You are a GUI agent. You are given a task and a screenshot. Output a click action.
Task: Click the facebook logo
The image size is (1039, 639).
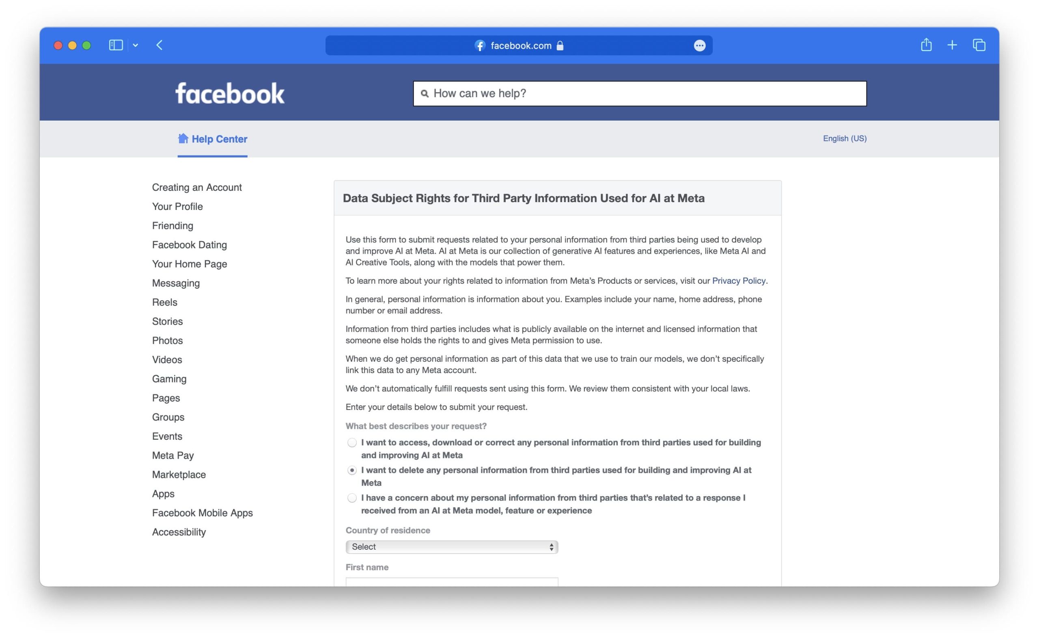(x=230, y=93)
